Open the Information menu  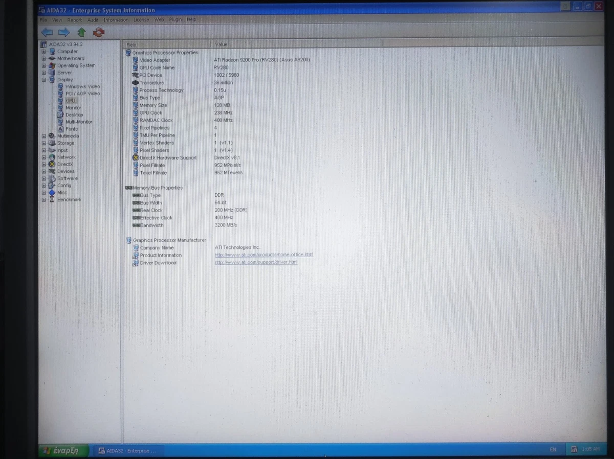point(116,20)
